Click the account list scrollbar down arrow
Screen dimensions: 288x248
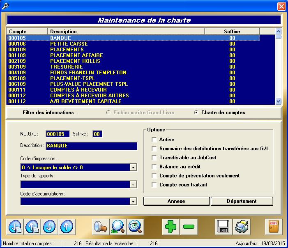click(x=278, y=101)
